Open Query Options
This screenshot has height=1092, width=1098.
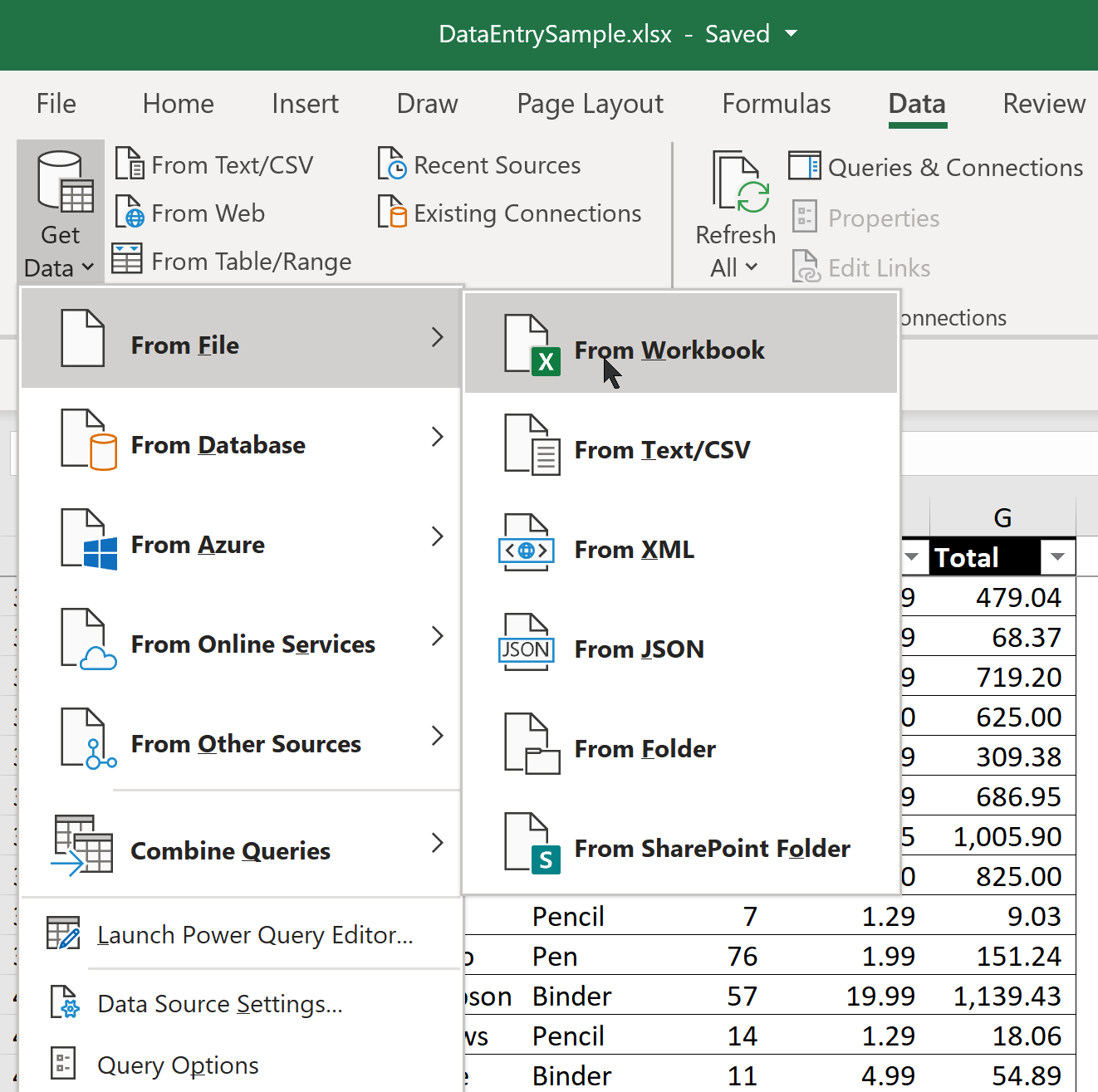(241, 1065)
